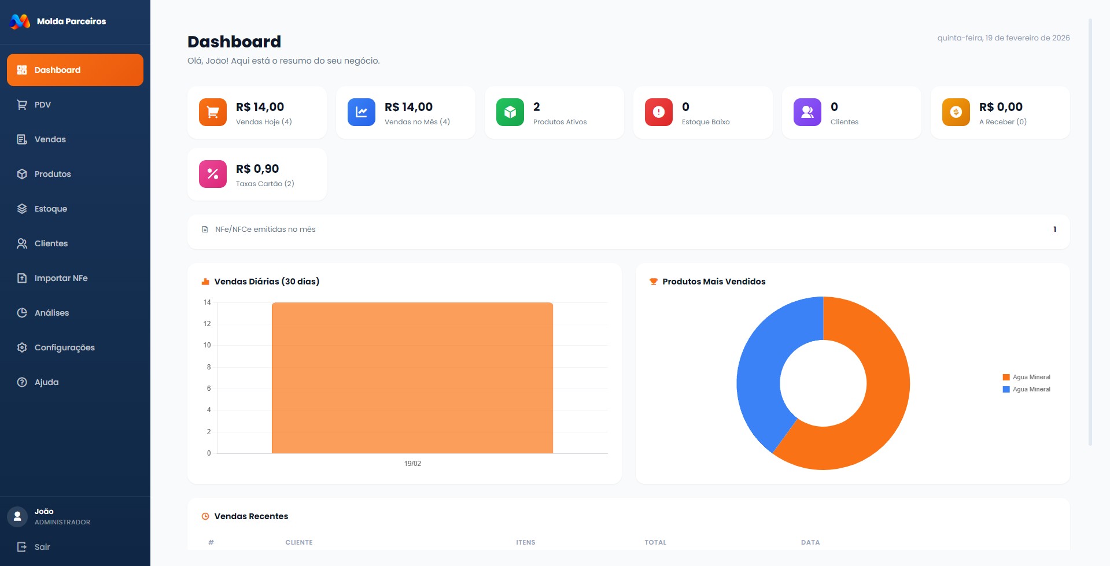Click João's administrator profile avatar
This screenshot has width=1110, height=566.
[x=17, y=516]
